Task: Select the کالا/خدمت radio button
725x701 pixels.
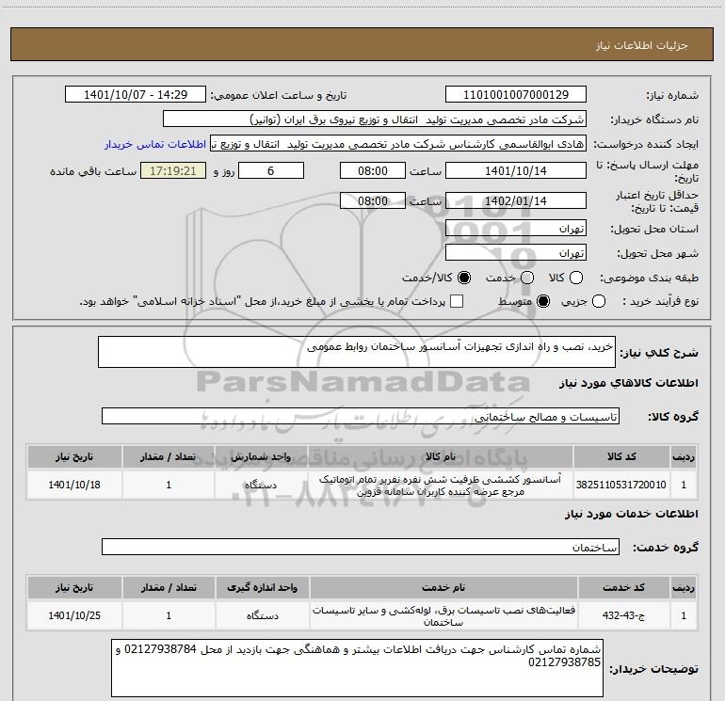Action: [x=464, y=278]
